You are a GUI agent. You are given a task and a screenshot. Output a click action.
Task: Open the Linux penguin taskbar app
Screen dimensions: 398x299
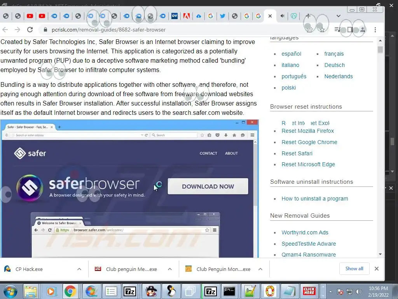tap(171, 291)
